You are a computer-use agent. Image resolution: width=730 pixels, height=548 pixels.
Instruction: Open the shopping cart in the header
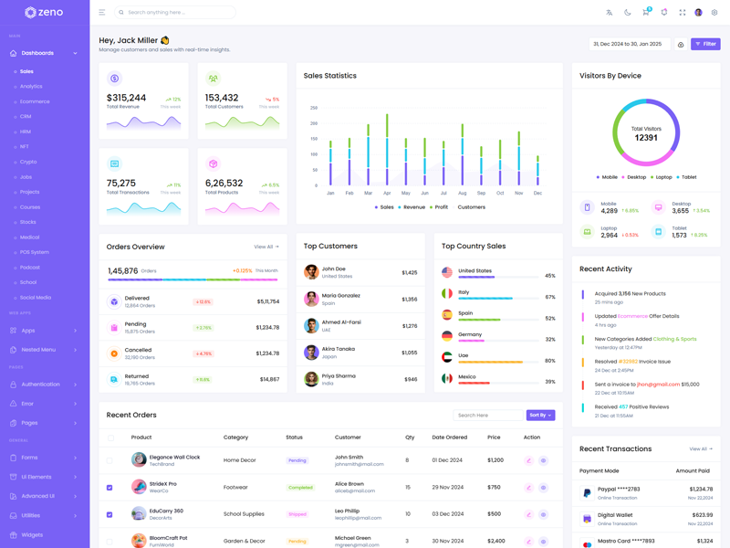645,13
